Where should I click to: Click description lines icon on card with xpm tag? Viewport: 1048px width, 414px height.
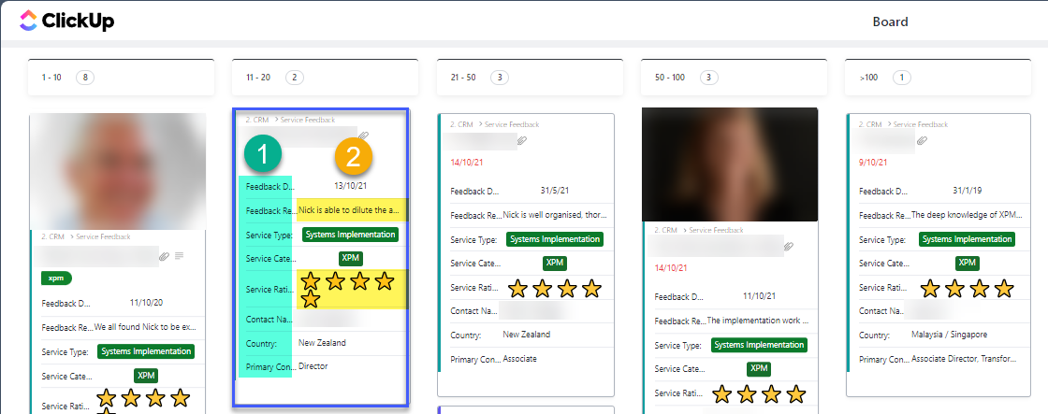[x=179, y=256]
